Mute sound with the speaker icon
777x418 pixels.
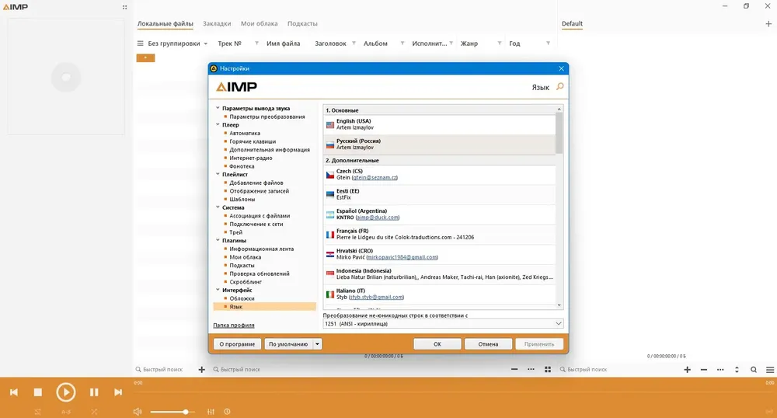(x=138, y=412)
